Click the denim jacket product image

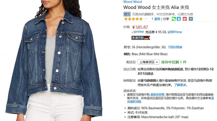pyautogui.click(x=54, y=61)
